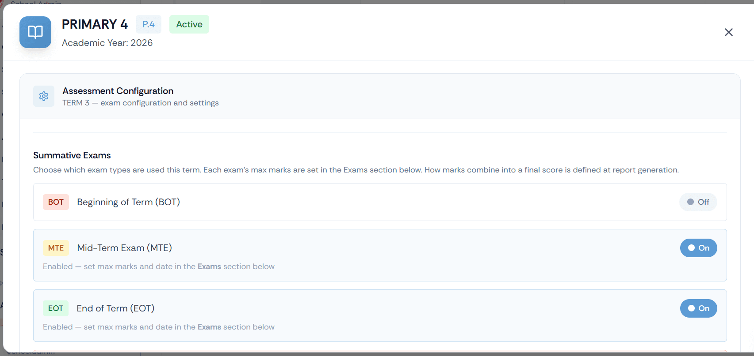Enable the Beginning of Term (BOT) toggle

(x=698, y=202)
